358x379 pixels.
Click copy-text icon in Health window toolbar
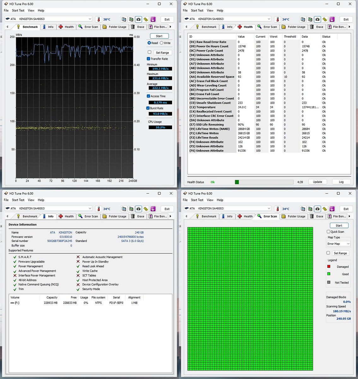click(x=303, y=19)
